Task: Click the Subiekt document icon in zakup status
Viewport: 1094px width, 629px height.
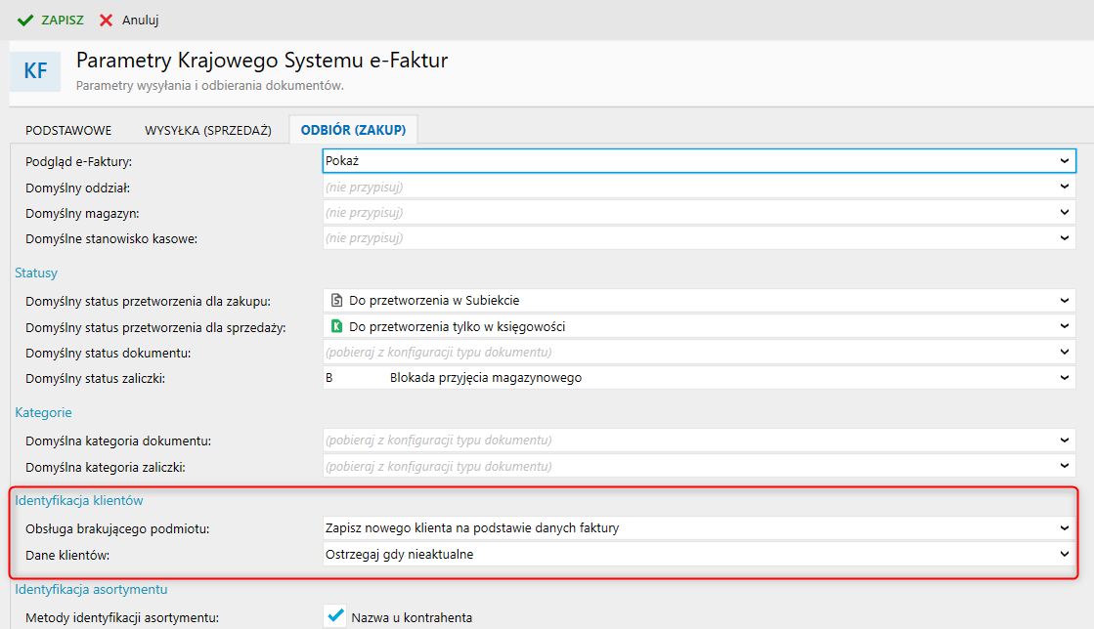Action: (336, 301)
